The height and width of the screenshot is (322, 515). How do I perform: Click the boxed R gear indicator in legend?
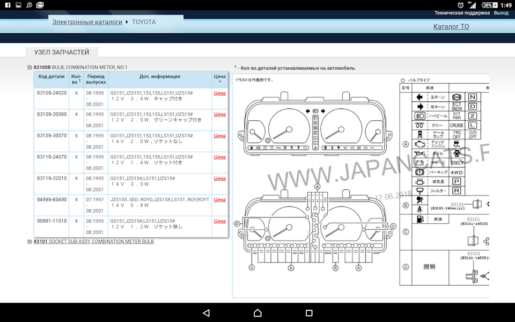(456, 191)
